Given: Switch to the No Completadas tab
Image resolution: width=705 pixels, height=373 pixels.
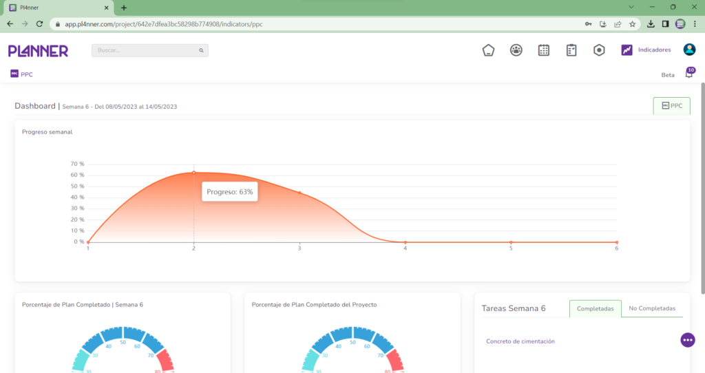Looking at the screenshot, I should click(x=652, y=309).
